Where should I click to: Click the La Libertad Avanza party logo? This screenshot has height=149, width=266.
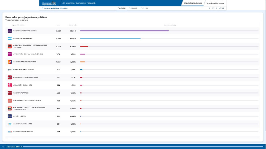[x=10, y=31]
